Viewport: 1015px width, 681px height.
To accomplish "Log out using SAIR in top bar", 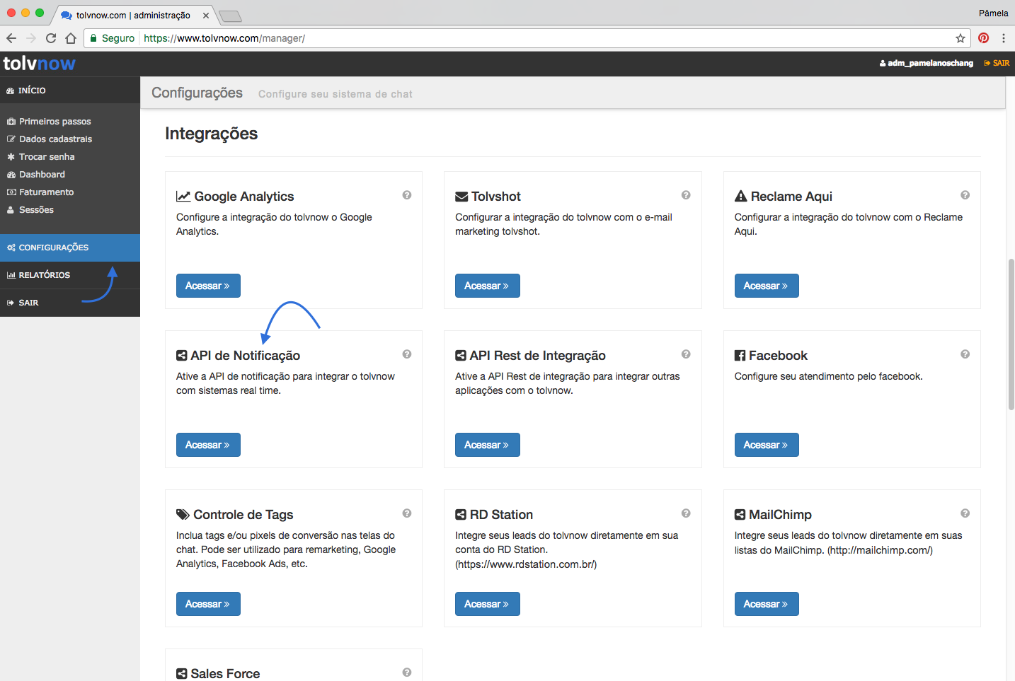I will [997, 63].
